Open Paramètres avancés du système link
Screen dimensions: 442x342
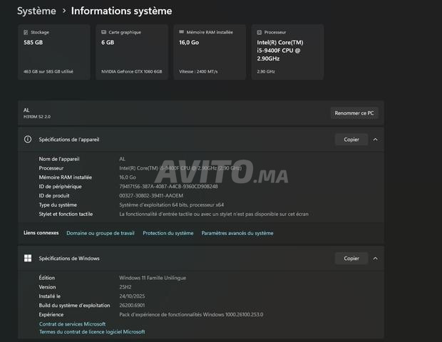(237, 233)
